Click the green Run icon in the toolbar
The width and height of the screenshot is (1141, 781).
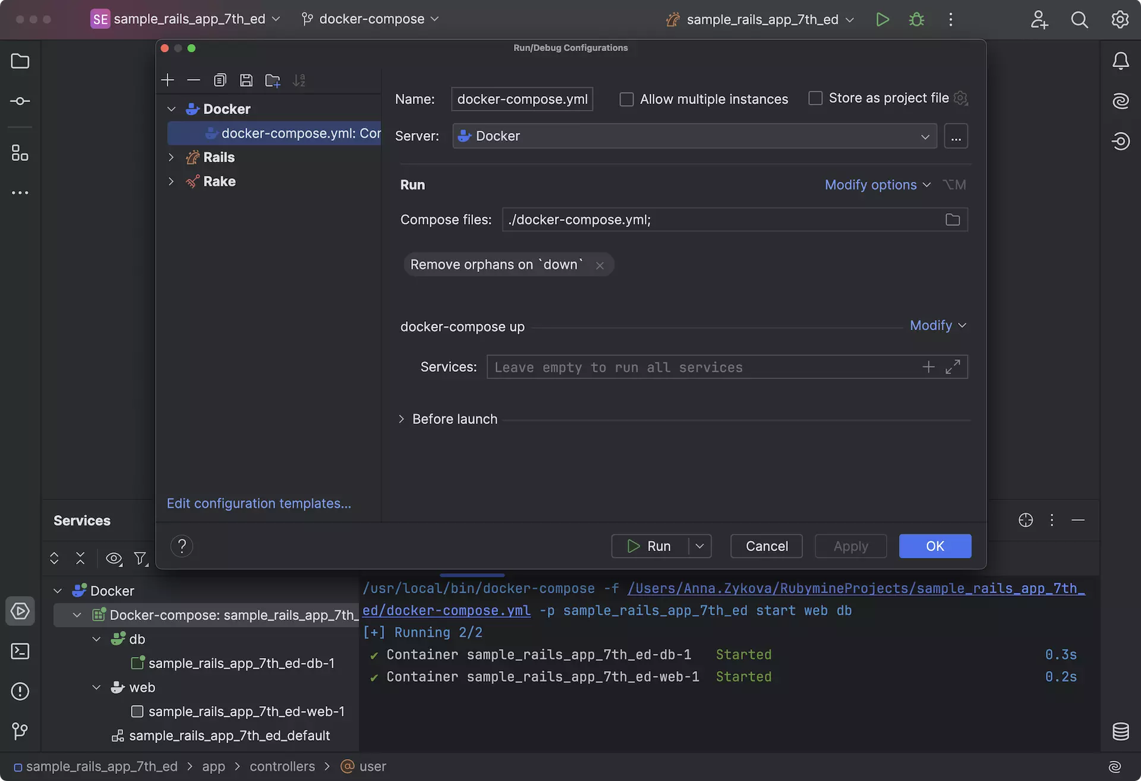882,20
